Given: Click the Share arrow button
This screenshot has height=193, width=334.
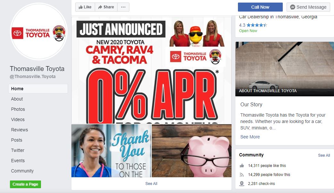Looking at the screenshot, I should tap(106, 7).
